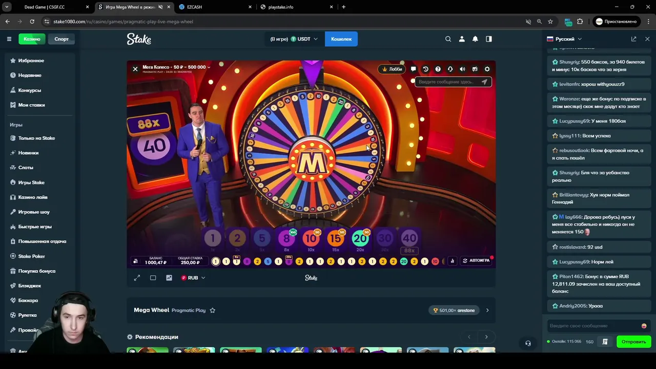The height and width of the screenshot is (369, 656).
Task: Place a bet on number 1
Action: [213, 238]
